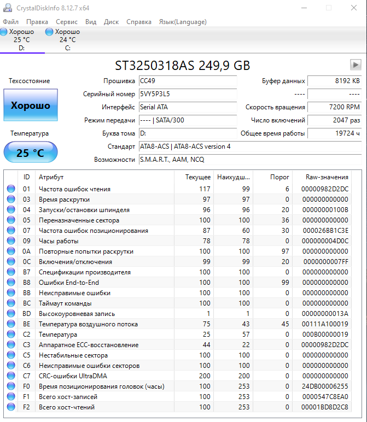Click the status orb for attribute F2

(x=11, y=407)
